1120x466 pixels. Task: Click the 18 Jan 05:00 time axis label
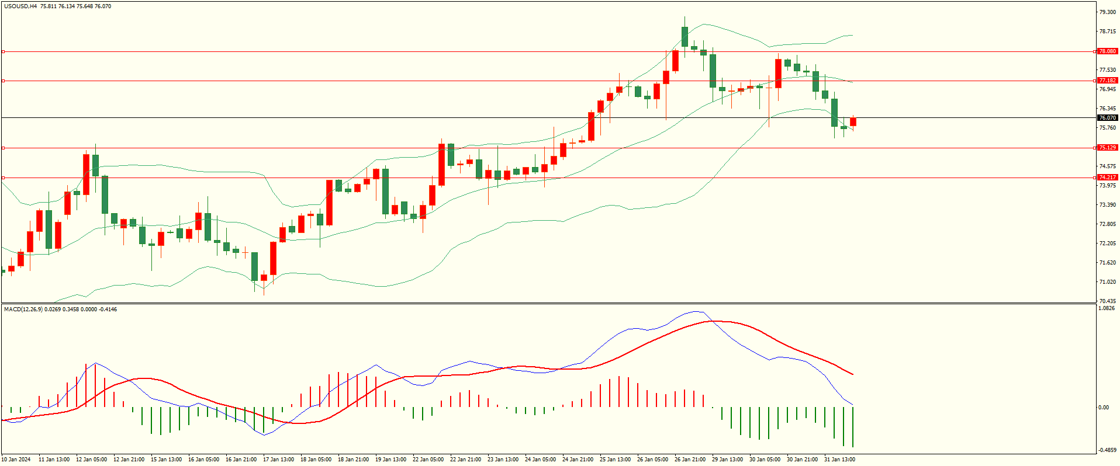point(316,460)
